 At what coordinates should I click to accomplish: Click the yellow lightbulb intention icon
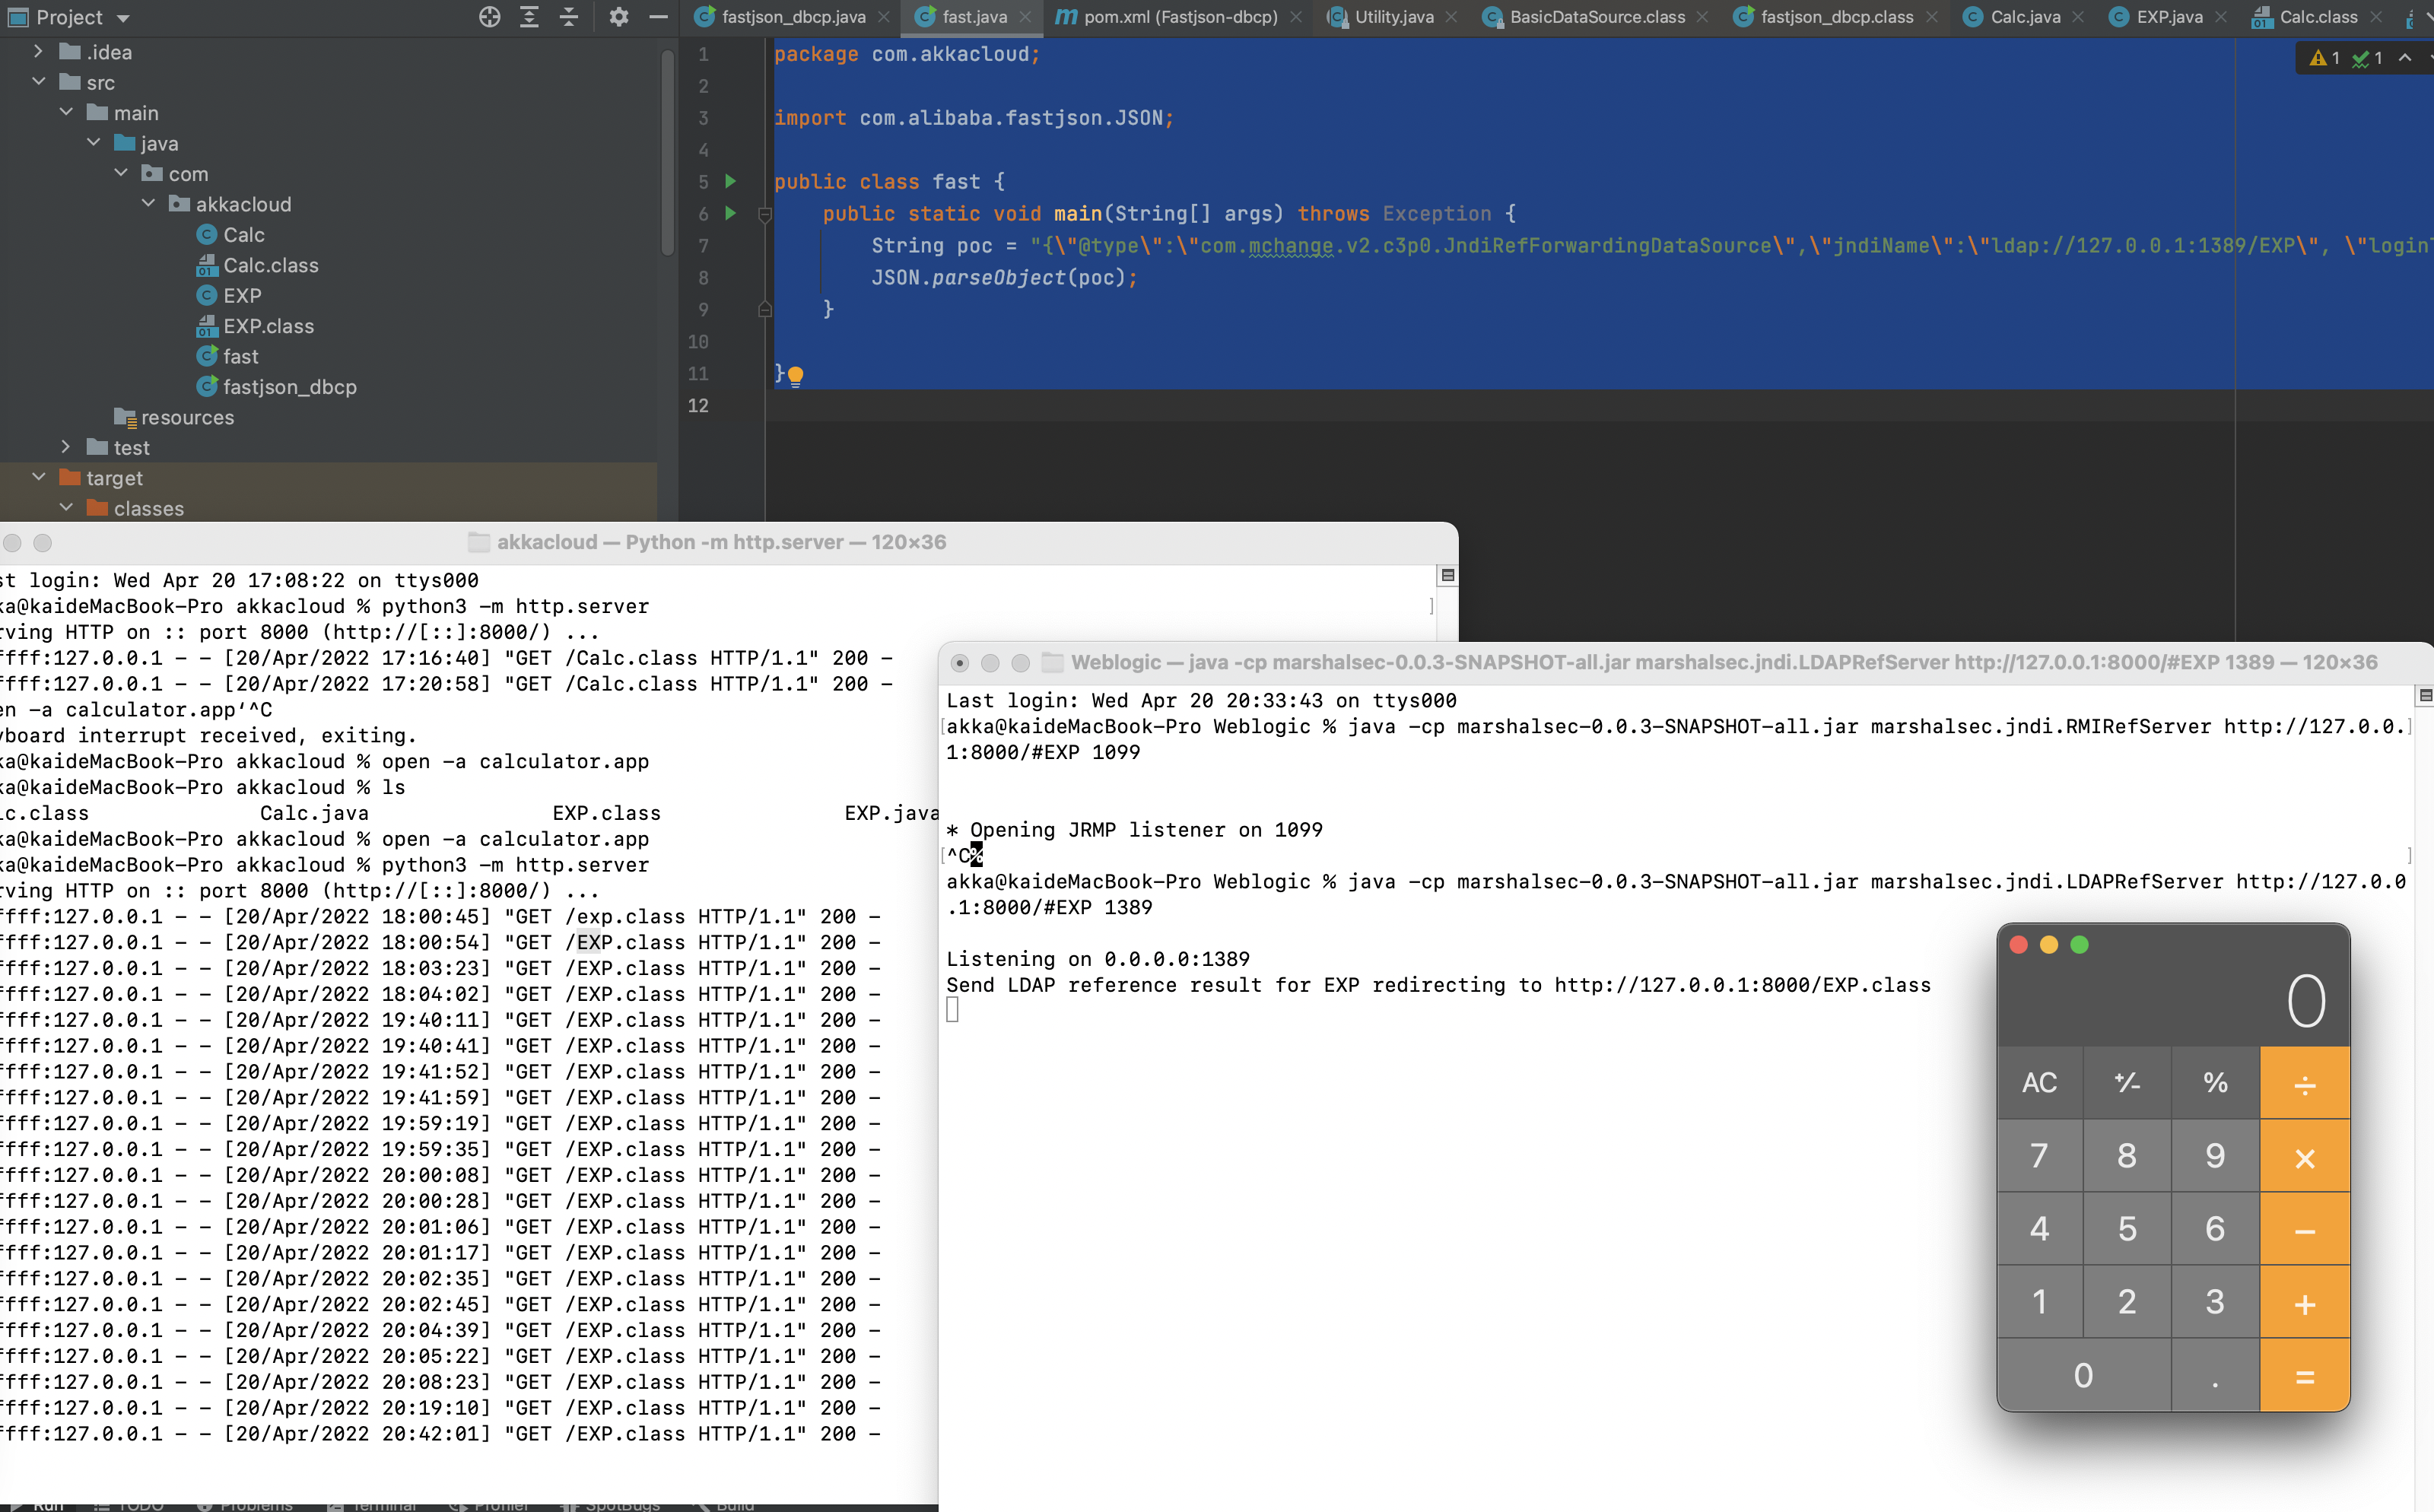pos(796,376)
